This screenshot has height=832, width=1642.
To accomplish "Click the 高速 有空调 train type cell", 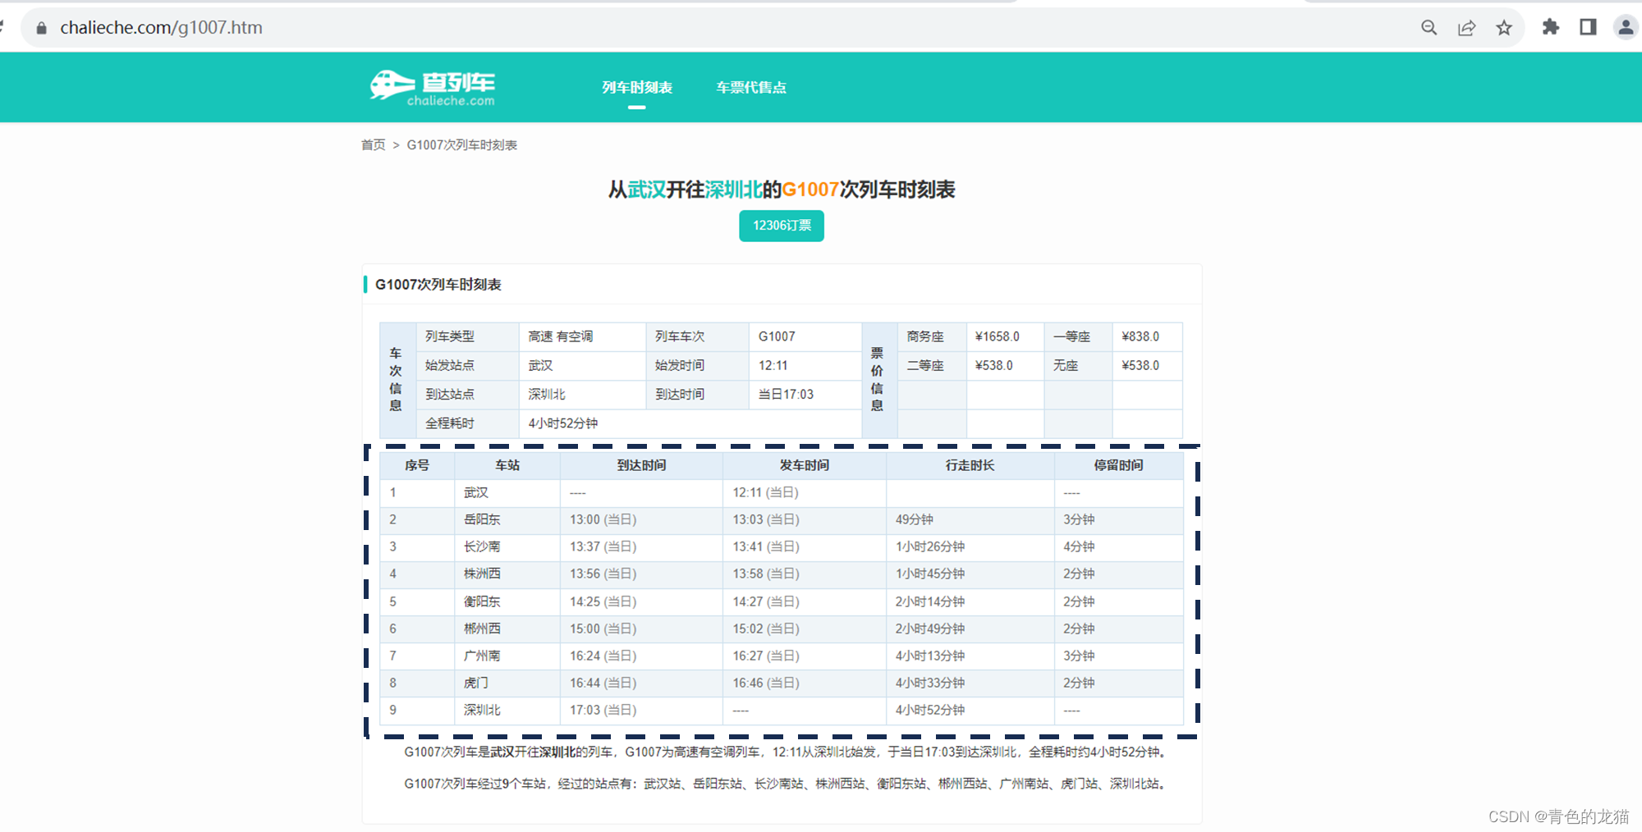I will coord(582,336).
